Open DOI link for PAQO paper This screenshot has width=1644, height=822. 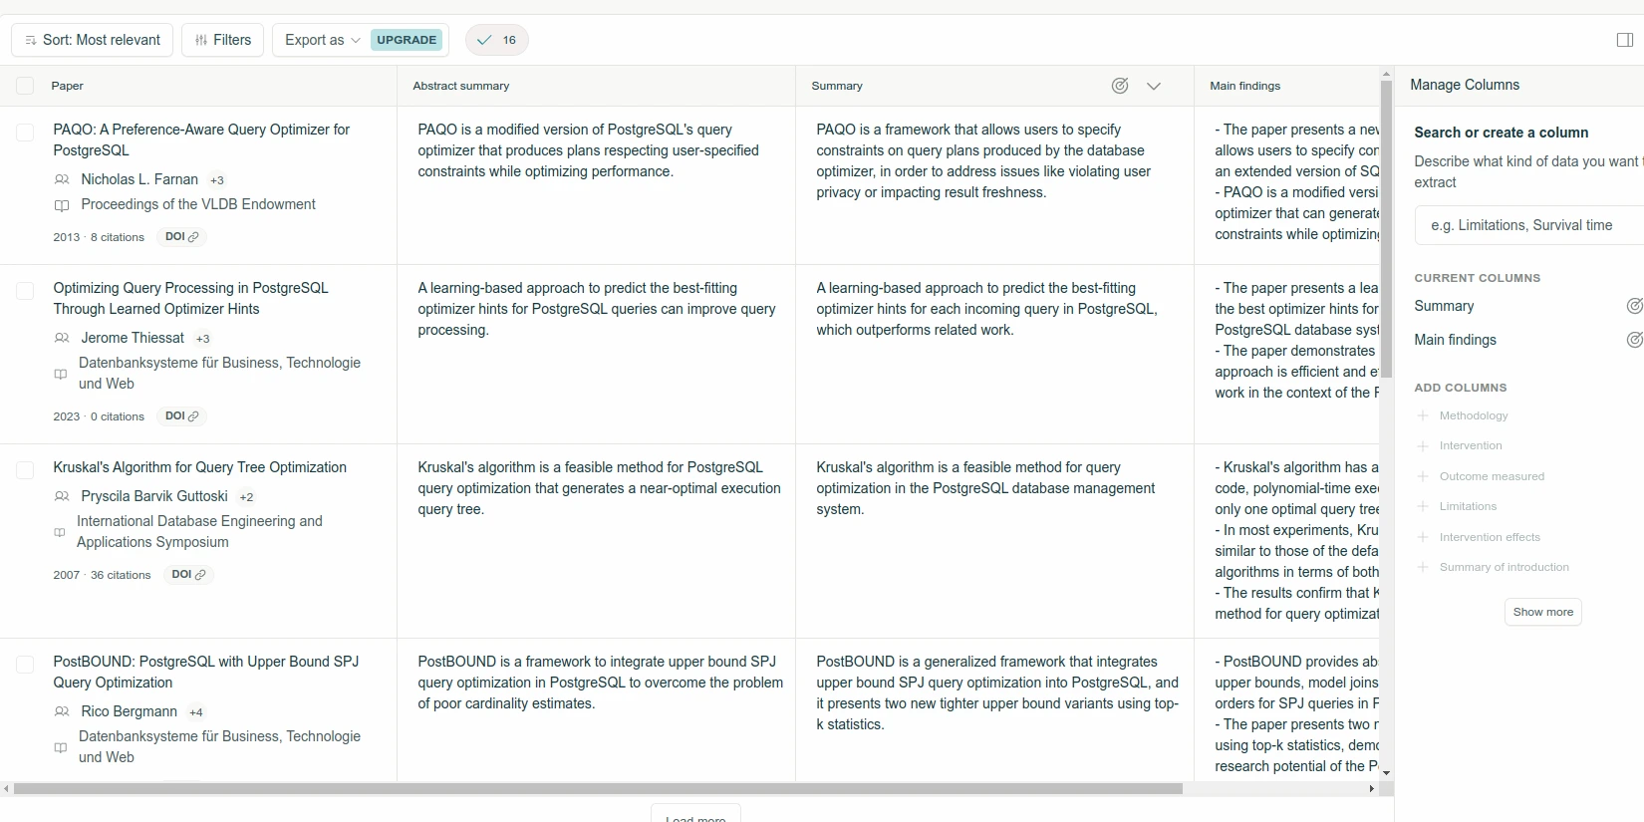[x=182, y=237]
